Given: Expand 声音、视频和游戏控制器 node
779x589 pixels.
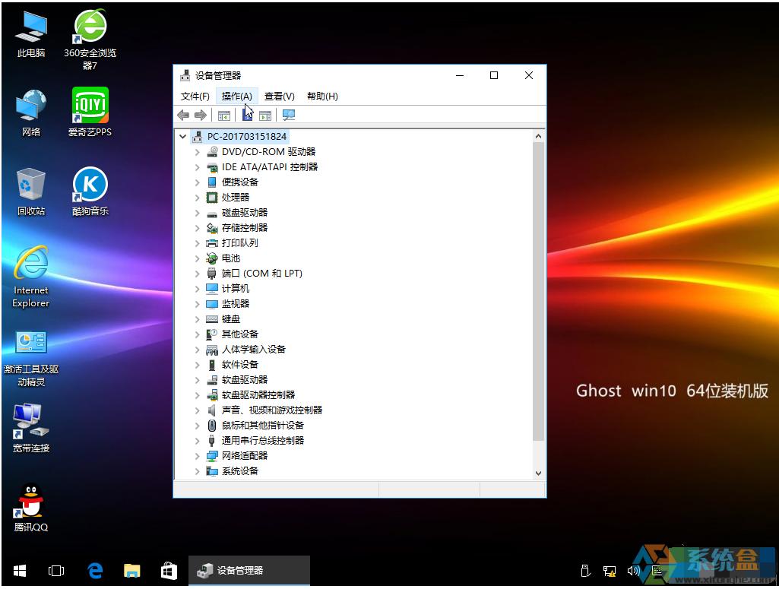Looking at the screenshot, I should pos(198,410).
